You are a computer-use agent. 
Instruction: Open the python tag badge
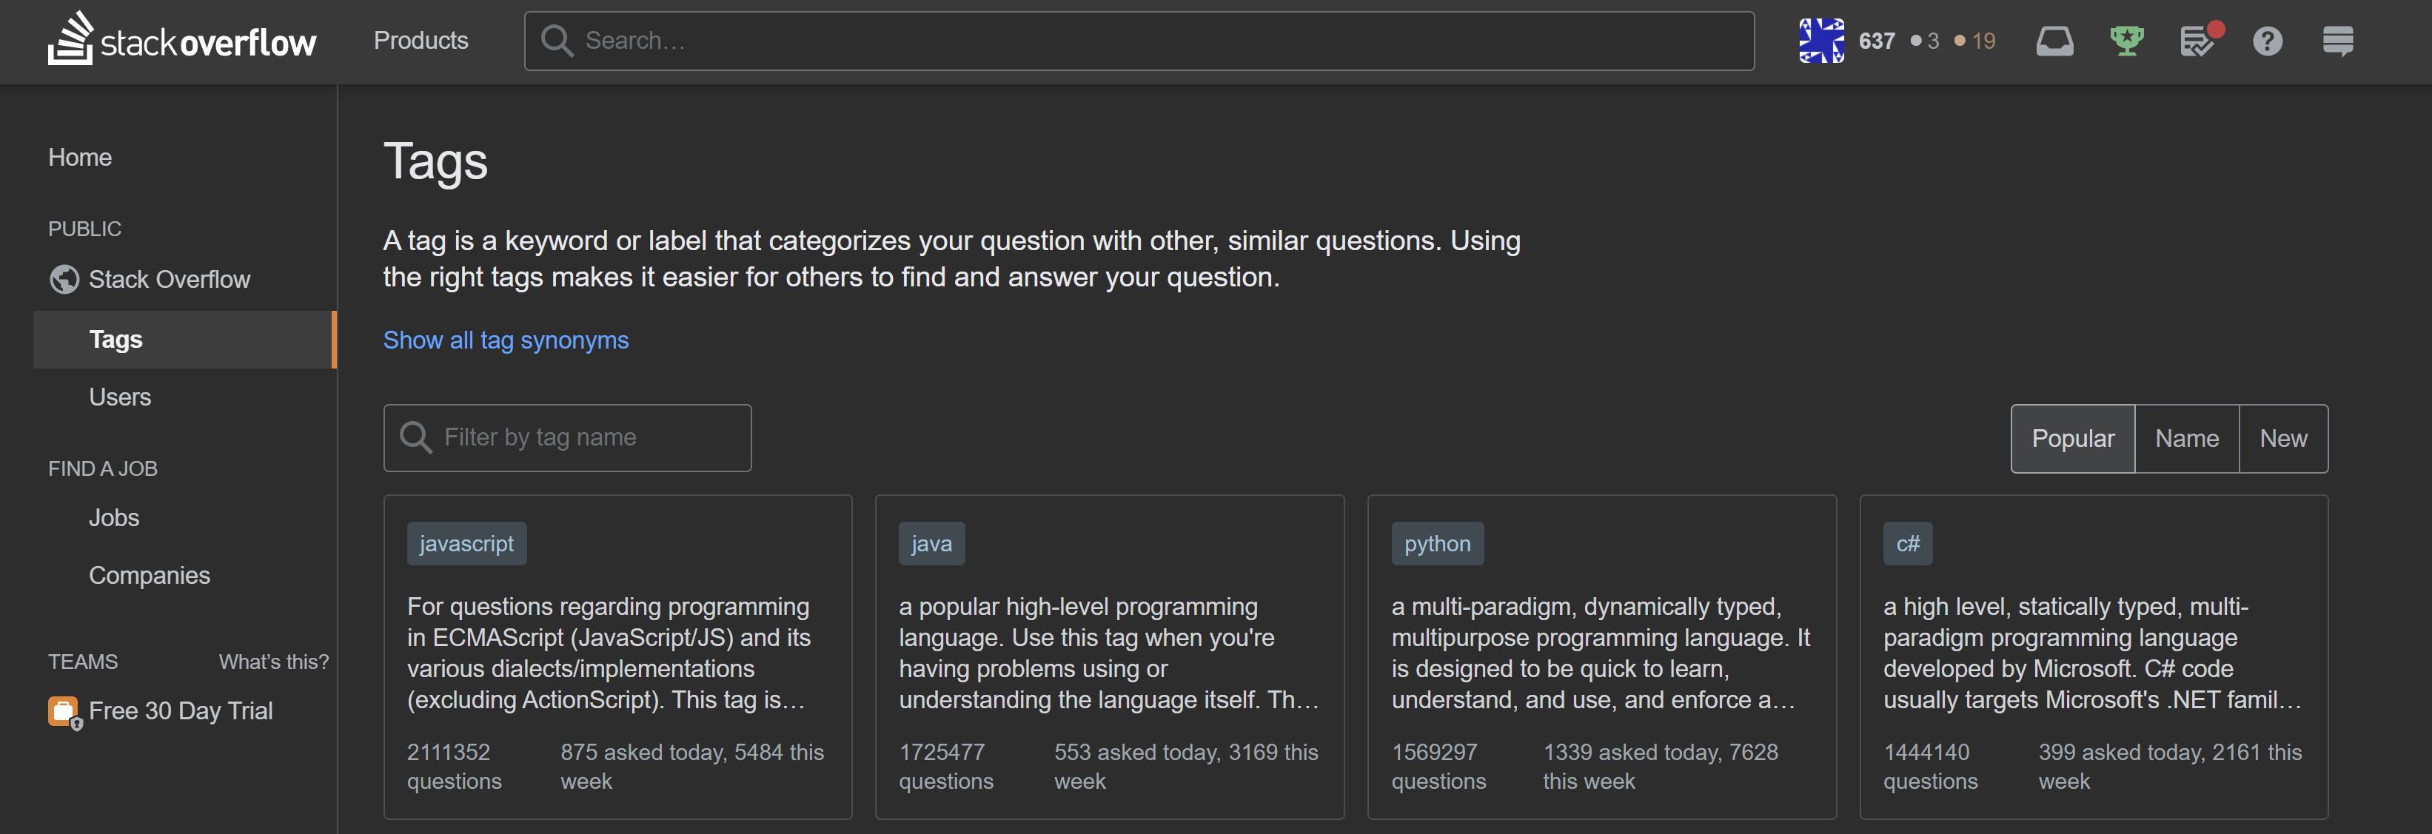1437,542
